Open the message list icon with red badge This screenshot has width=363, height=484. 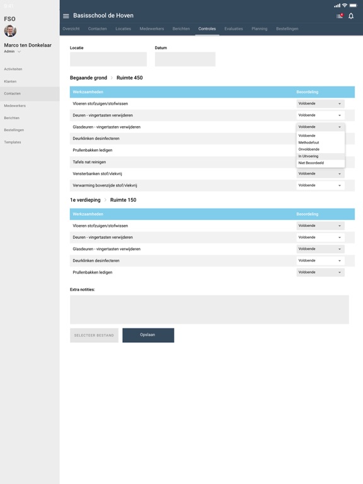point(340,16)
